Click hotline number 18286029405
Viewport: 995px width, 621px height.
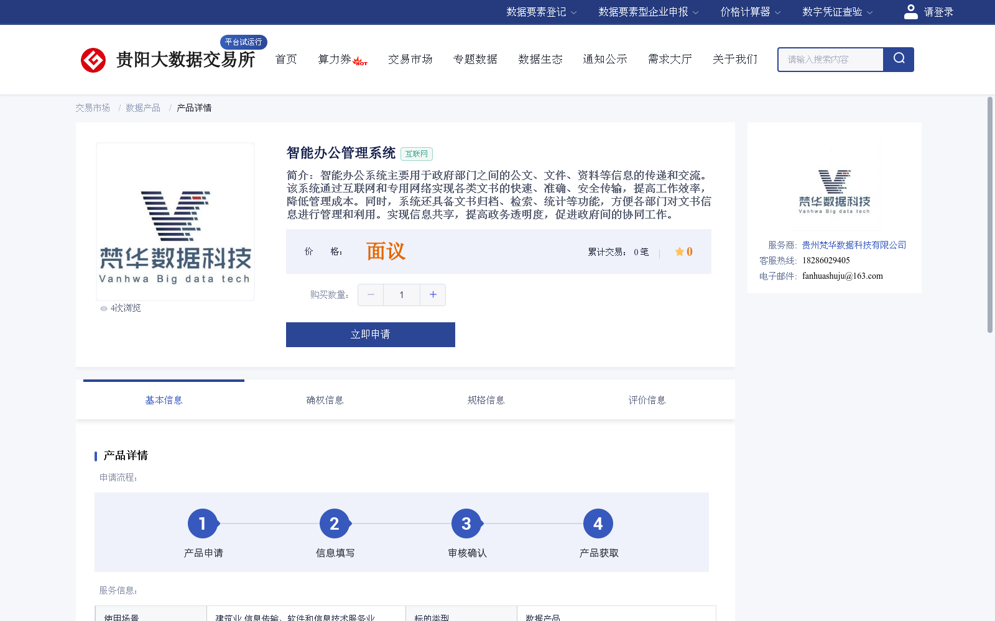[x=826, y=261]
